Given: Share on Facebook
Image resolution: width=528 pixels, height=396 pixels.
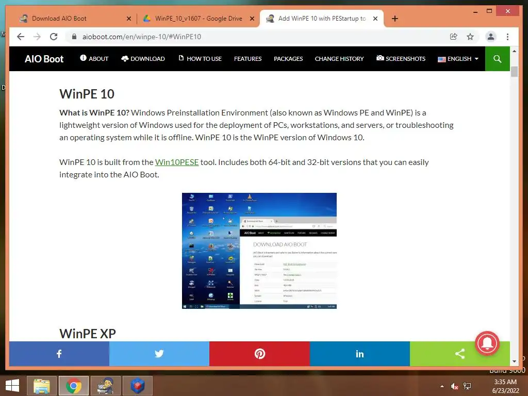Looking at the screenshot, I should pos(59,354).
